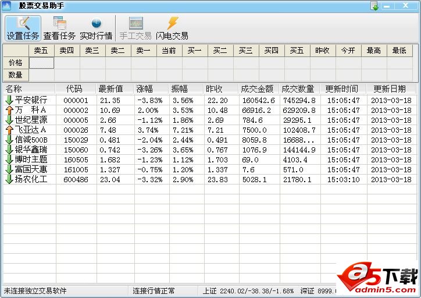Click the 价格 cell under 卖五
This screenshot has width=421, height=298.
41,62
